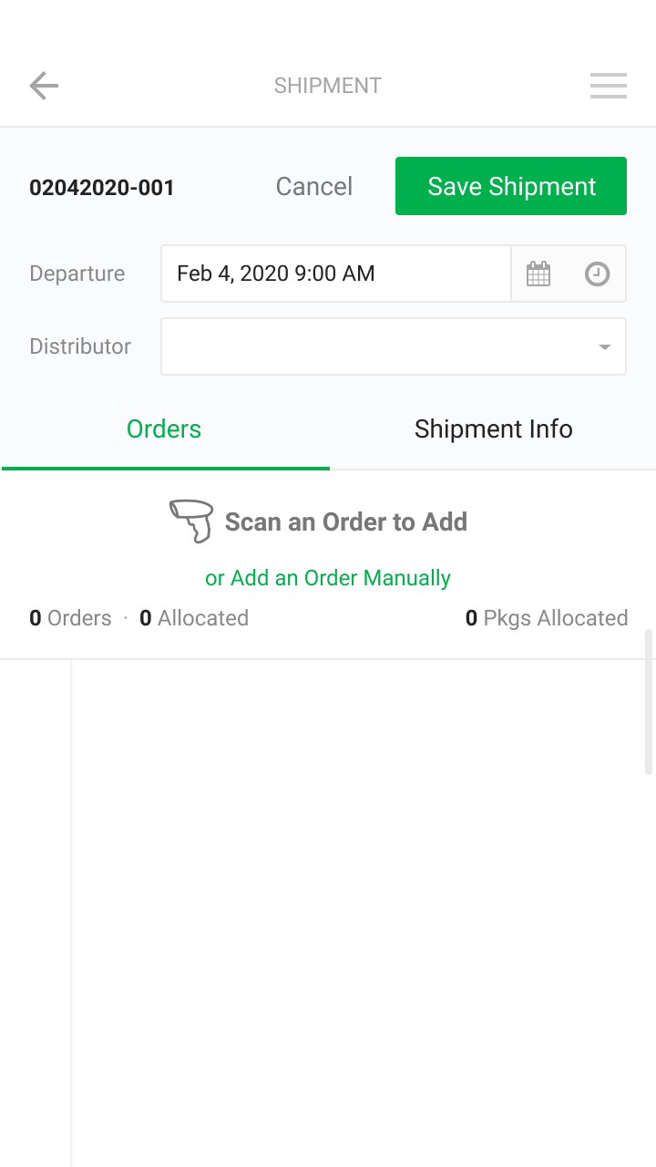Click the '0 Allocated' count

[x=194, y=618]
